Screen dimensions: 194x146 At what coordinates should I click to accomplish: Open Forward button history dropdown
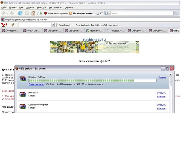tap(16, 13)
